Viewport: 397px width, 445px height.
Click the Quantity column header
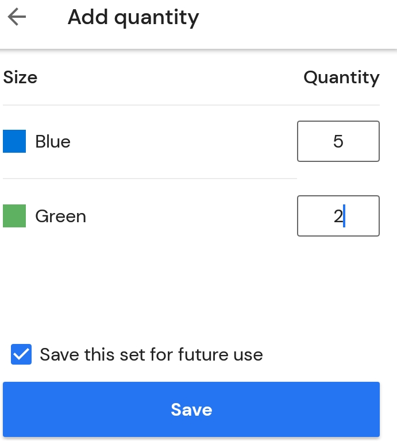click(341, 78)
